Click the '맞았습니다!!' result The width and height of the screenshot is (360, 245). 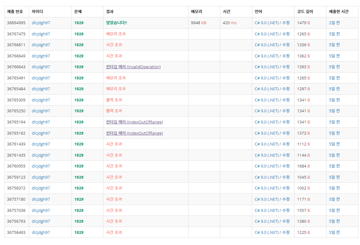pos(116,23)
